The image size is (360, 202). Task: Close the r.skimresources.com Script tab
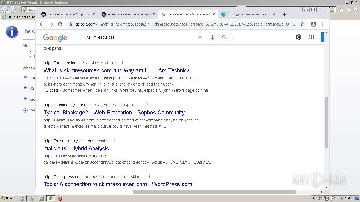point(94,14)
